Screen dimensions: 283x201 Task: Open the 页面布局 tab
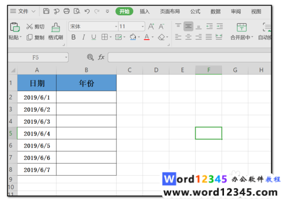[170, 11]
